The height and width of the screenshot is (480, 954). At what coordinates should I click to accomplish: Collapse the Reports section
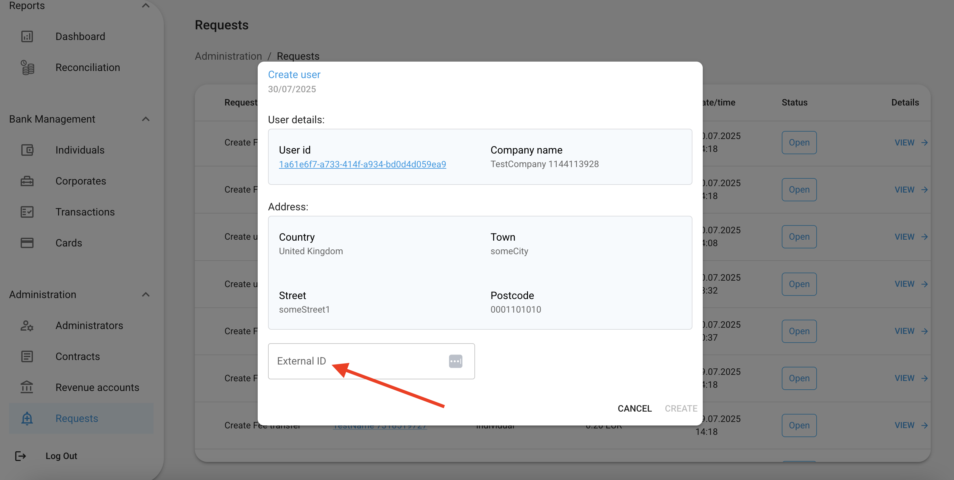[145, 5]
